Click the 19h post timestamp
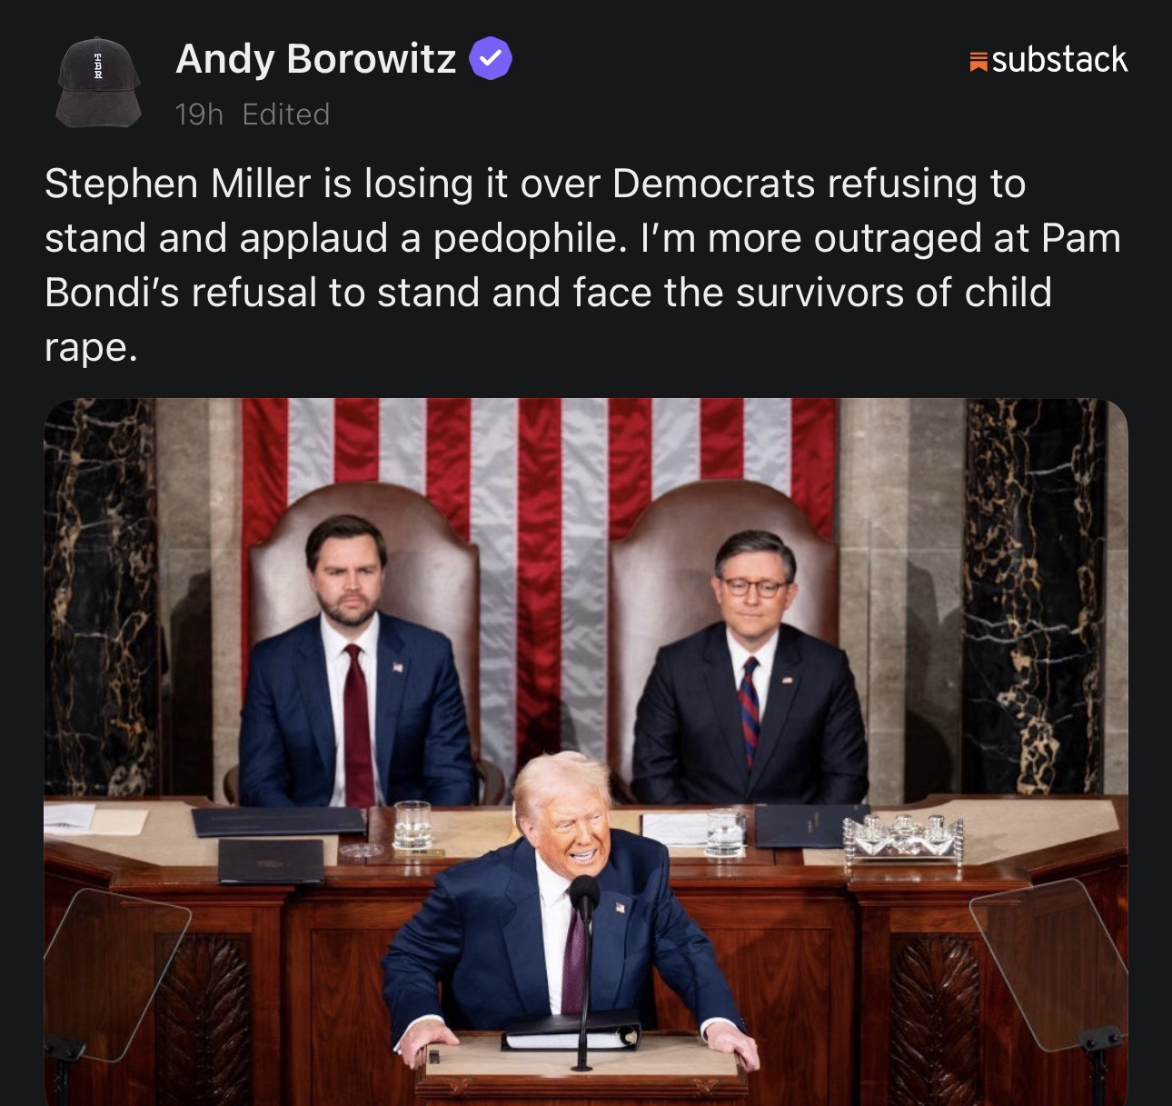The height and width of the screenshot is (1106, 1172). 199,115
